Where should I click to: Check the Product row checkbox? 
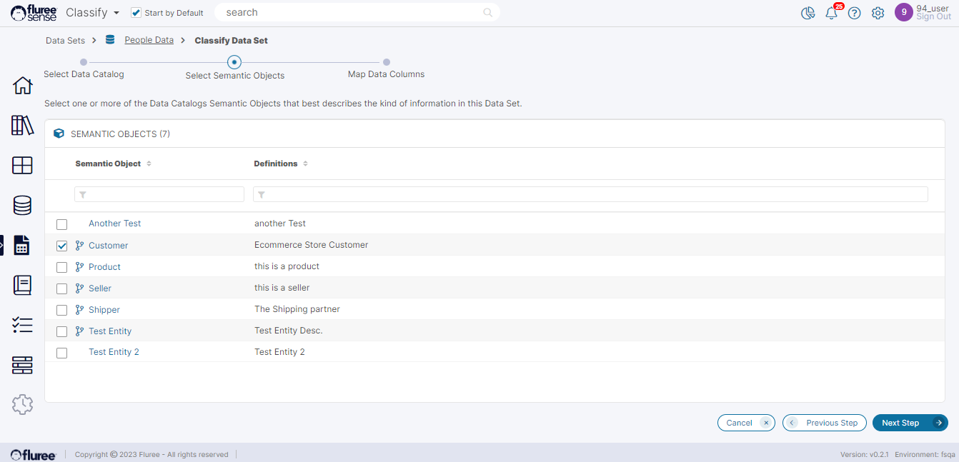(61, 267)
